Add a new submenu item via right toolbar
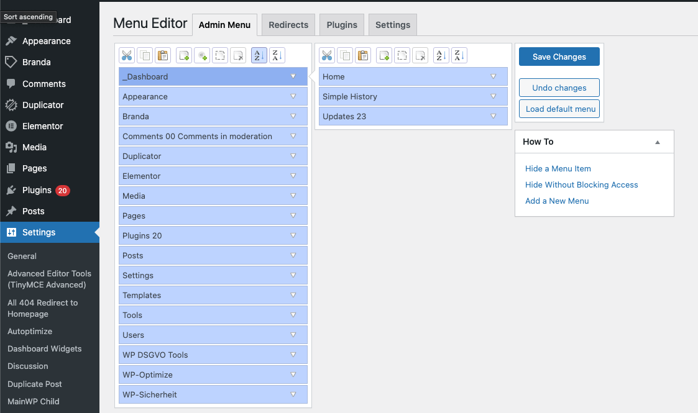The image size is (698, 413). pyautogui.click(x=384, y=55)
